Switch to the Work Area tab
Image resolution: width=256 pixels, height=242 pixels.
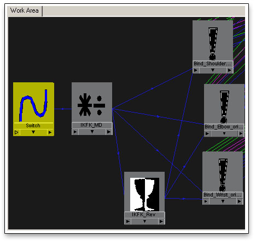[25, 10]
